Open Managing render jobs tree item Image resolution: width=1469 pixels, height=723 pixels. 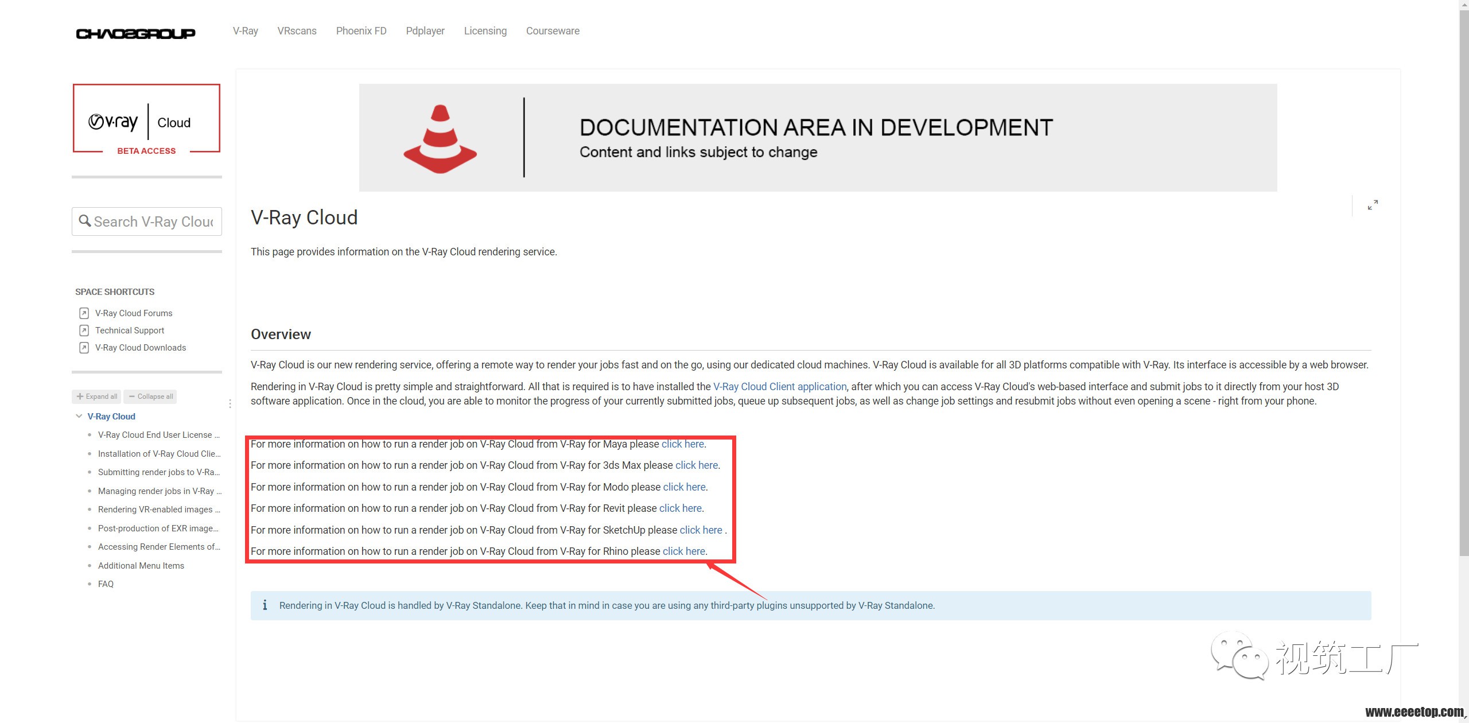[160, 491]
